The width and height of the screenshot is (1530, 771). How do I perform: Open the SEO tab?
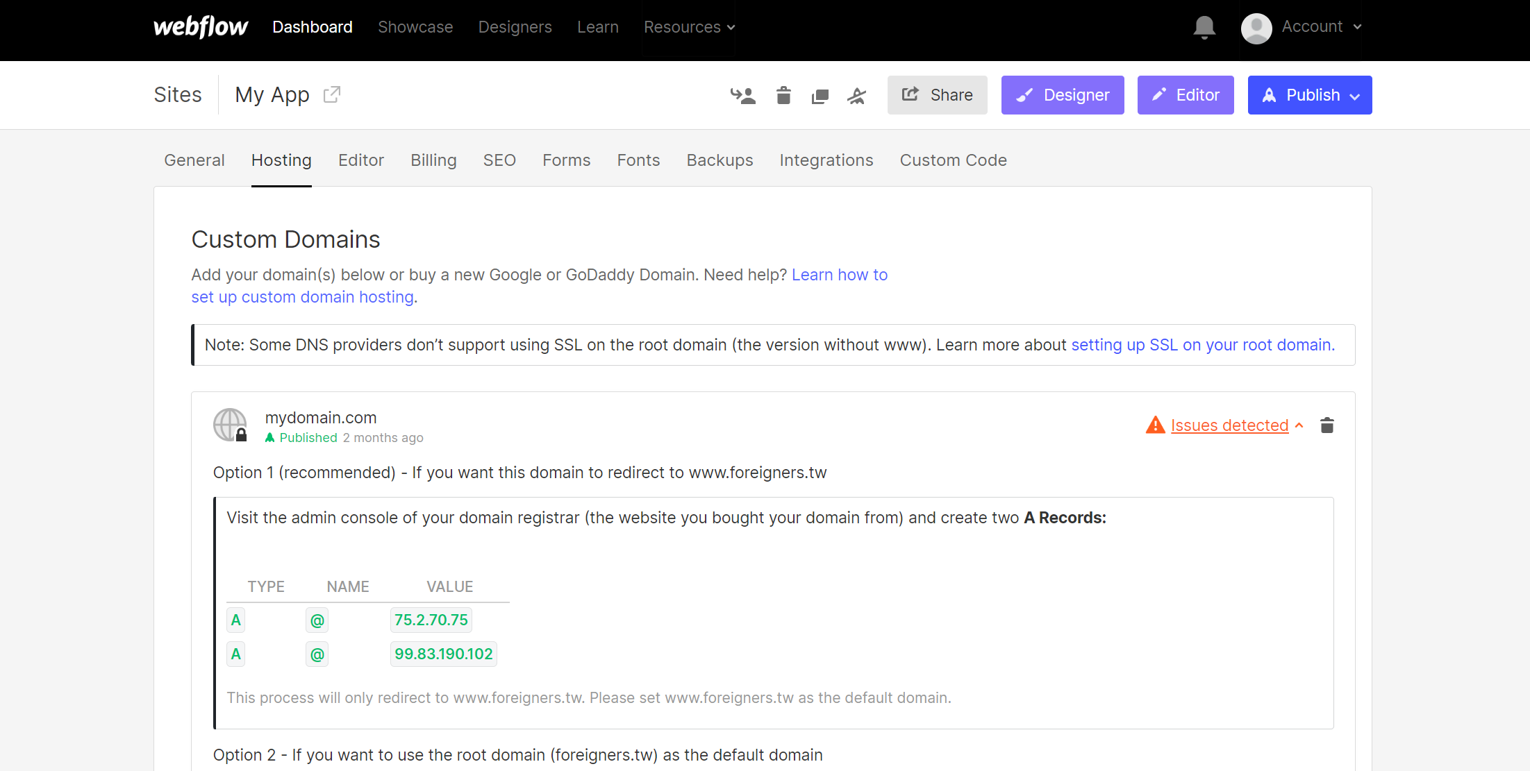tap(499, 160)
